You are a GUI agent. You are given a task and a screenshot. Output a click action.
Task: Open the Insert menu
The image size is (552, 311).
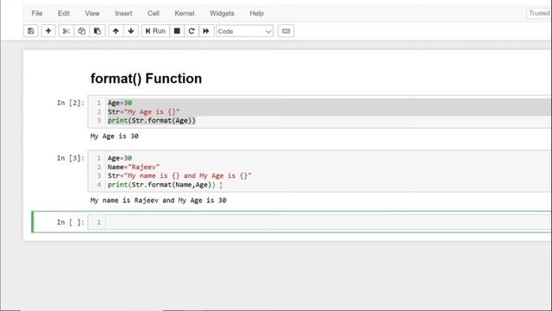click(x=123, y=14)
